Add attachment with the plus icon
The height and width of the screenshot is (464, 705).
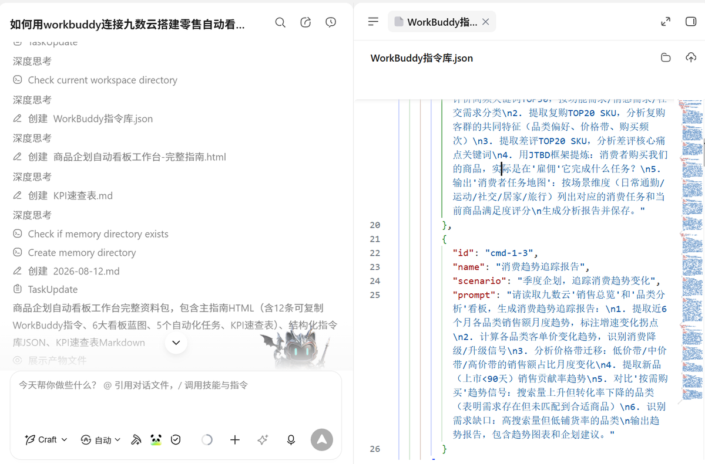[235, 439]
